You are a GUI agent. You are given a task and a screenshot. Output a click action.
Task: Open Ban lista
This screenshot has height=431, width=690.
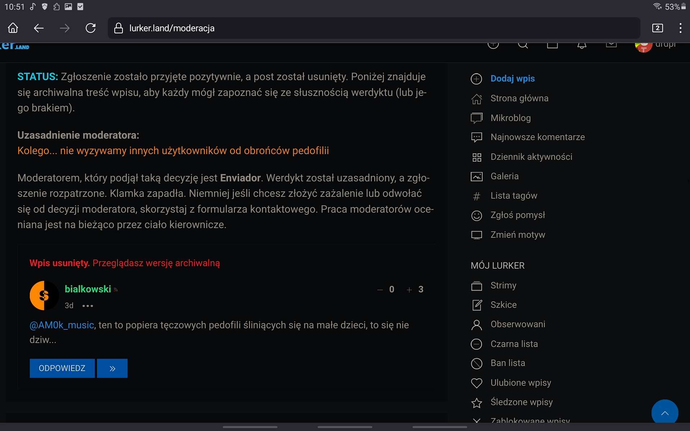[x=508, y=363]
